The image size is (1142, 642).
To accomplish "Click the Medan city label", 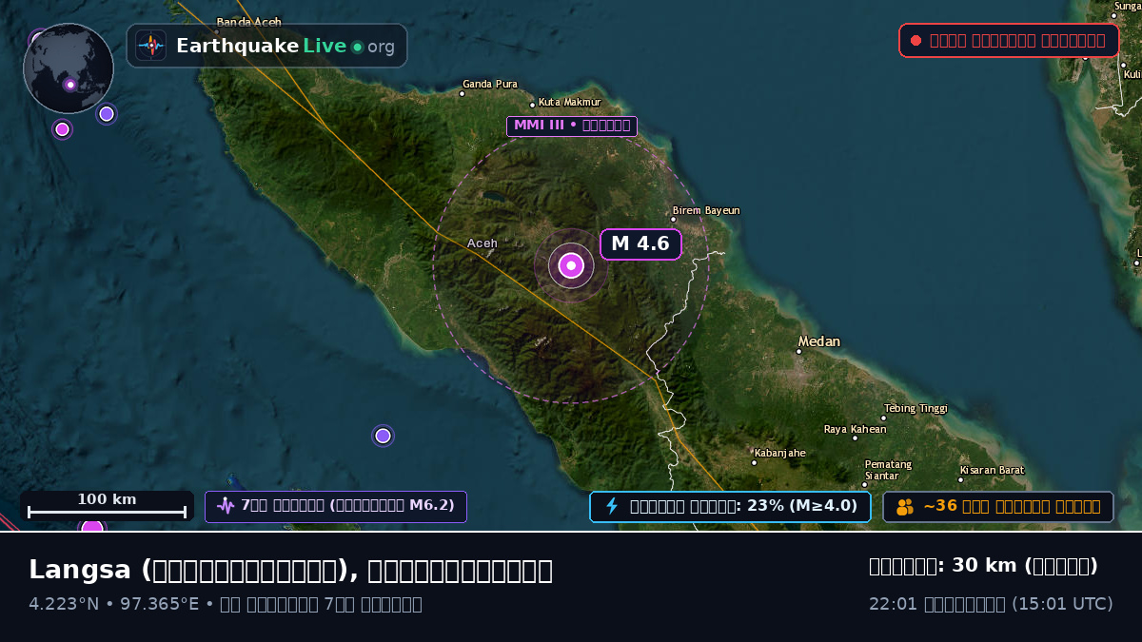I will (819, 341).
